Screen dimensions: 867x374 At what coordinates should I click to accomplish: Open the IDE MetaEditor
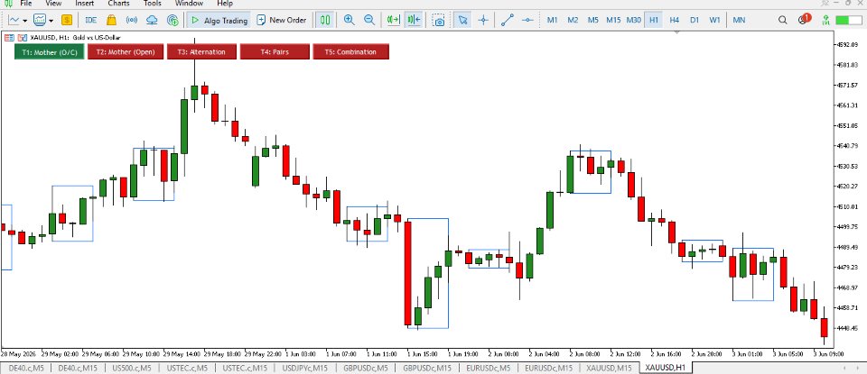90,21
